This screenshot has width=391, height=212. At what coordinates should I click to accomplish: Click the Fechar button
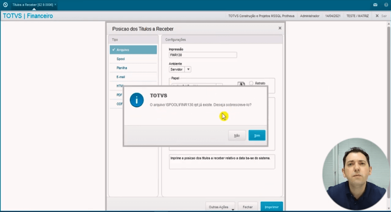[x=247, y=207]
